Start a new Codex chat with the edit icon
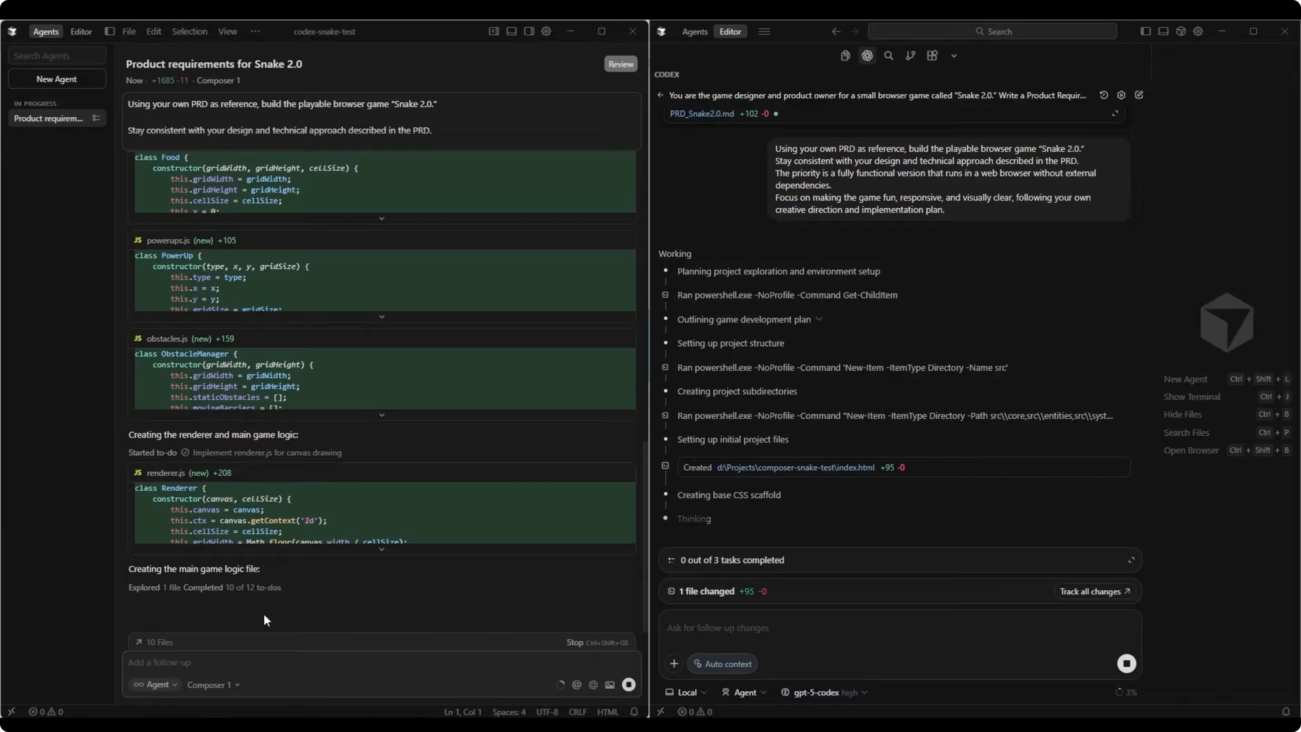The image size is (1301, 732). [x=1139, y=95]
